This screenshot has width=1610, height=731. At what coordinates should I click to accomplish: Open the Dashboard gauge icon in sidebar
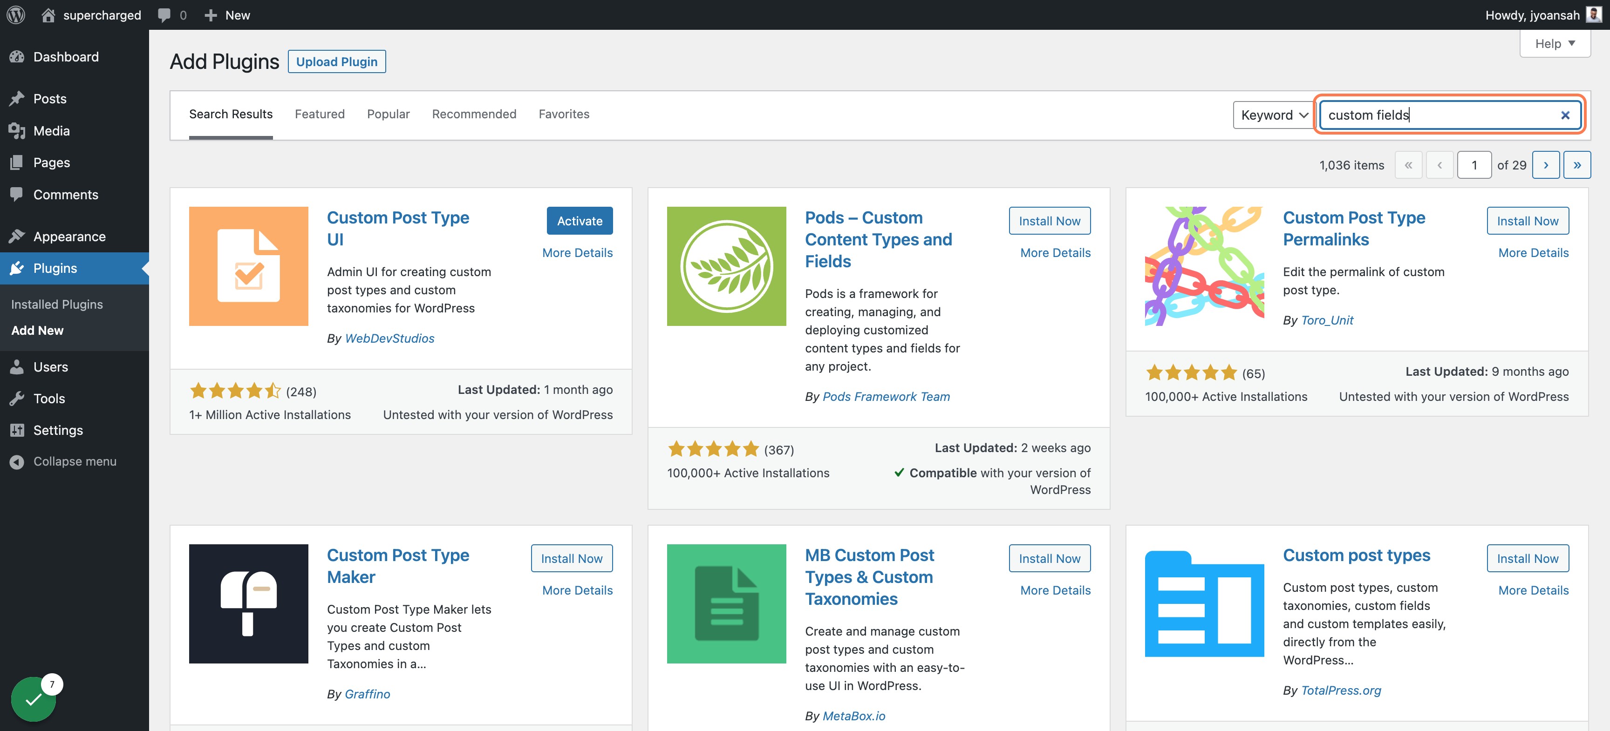pyautogui.click(x=17, y=57)
